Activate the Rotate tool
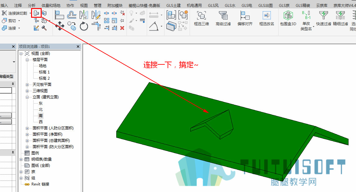The image size is (356, 192). pyautogui.click(x=84, y=26)
